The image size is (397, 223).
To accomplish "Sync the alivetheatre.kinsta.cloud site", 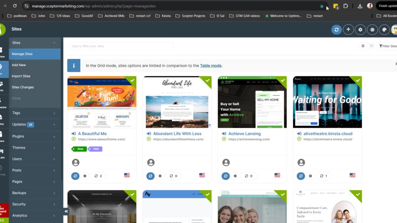I will 301,176.
